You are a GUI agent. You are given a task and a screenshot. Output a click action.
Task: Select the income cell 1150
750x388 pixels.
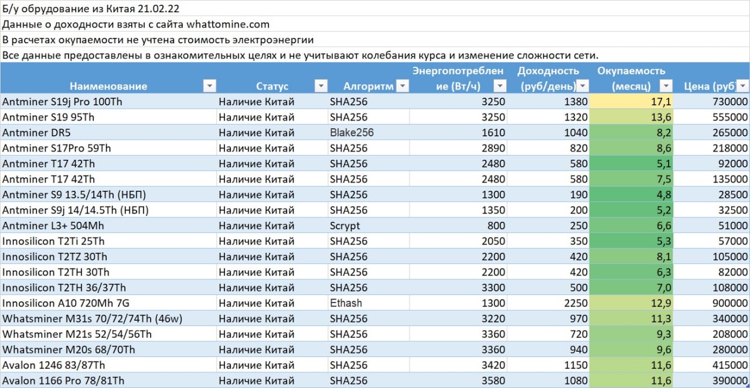pos(548,365)
